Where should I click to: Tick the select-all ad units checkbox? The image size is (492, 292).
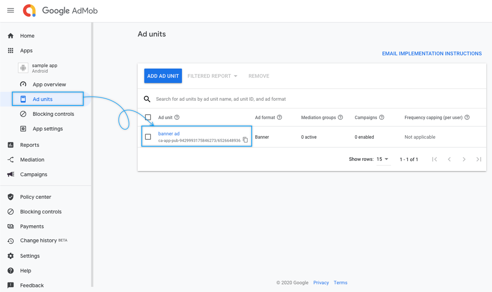point(148,117)
